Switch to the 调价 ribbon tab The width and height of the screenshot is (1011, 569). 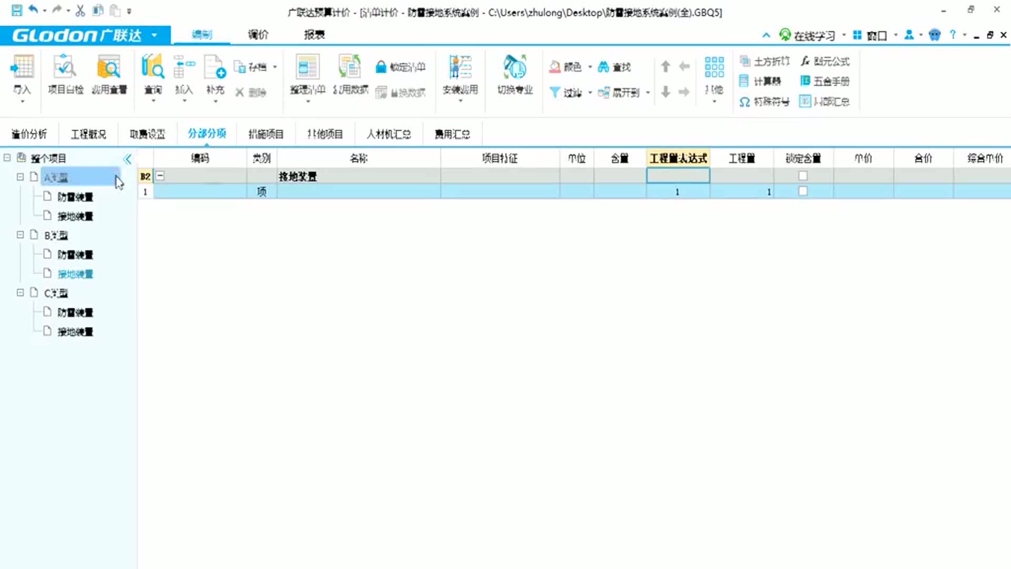(258, 35)
